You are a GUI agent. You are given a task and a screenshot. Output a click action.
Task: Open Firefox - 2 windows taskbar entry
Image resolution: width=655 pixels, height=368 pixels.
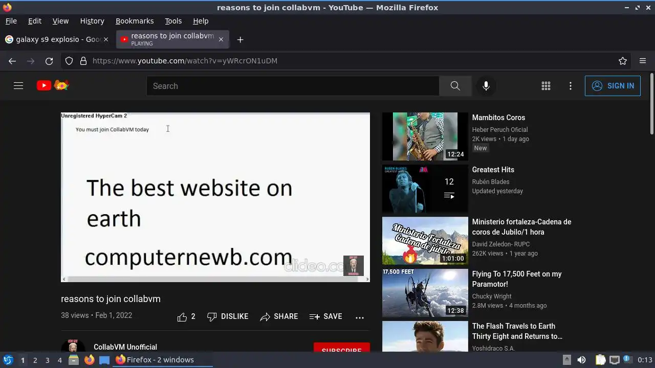click(x=163, y=360)
